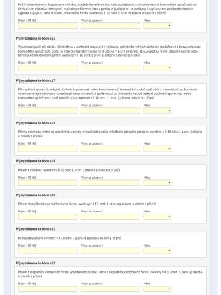Click Příjem ze zahraničí field under a16
The height and width of the screenshot is (295, 221).
point(110,68)
